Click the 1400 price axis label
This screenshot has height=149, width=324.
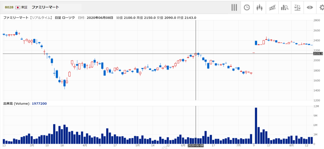316,91
